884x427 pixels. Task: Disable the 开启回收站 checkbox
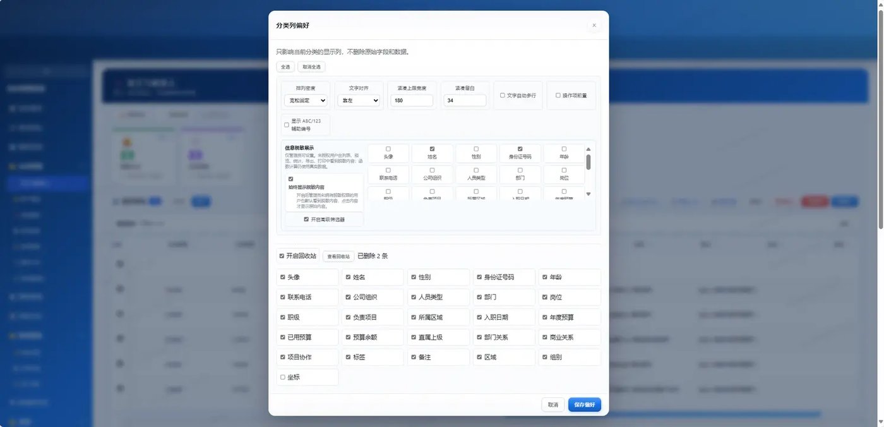pos(282,256)
